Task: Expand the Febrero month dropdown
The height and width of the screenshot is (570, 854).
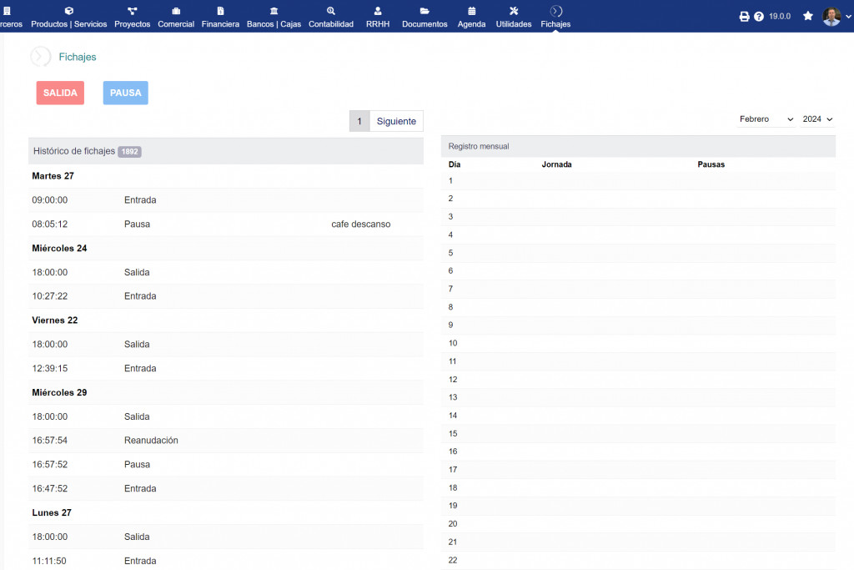Action: click(766, 119)
